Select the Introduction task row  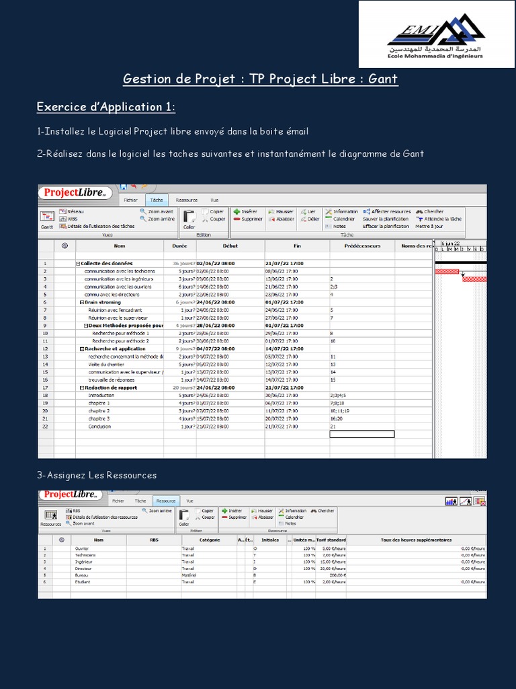236,396
